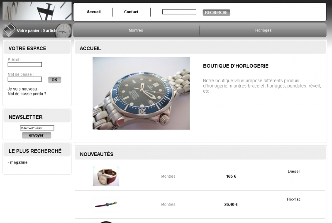This screenshot has width=332, height=223.
Task: Open the Diesel watch thumbnail
Action: click(106, 176)
